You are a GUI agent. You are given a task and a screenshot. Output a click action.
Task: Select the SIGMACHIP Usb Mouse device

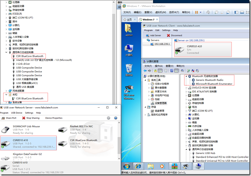[28, 130]
